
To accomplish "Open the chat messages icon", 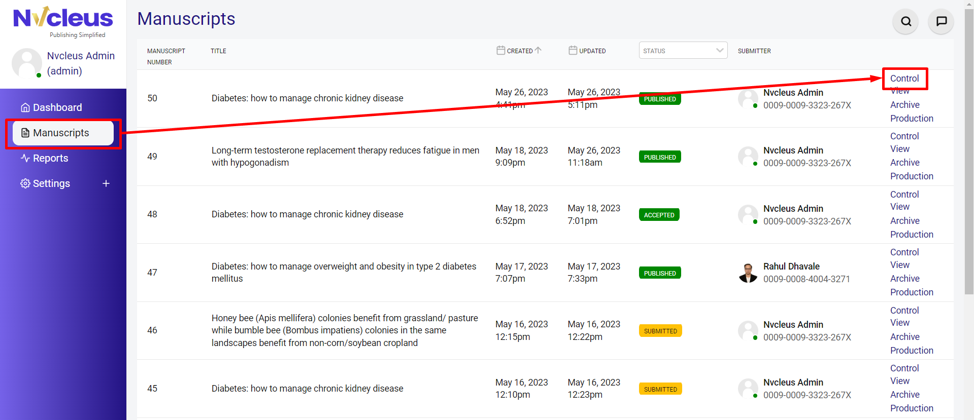I will [941, 21].
